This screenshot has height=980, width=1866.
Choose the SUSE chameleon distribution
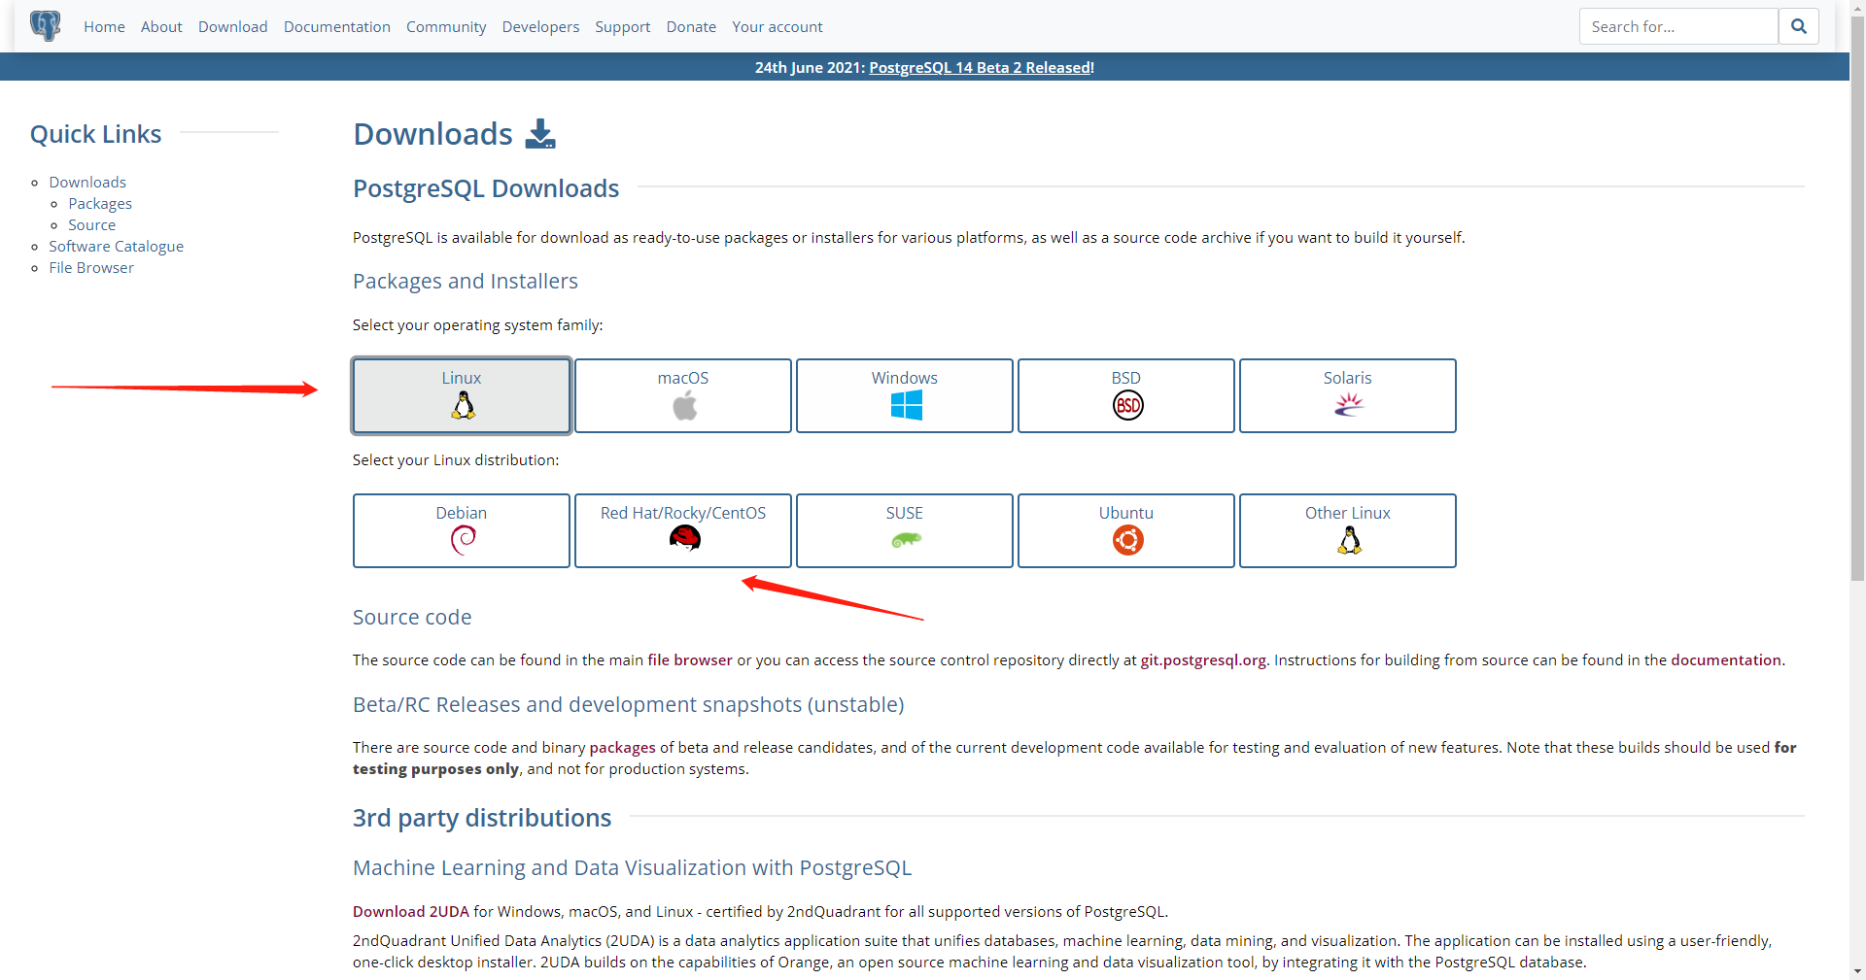905,530
